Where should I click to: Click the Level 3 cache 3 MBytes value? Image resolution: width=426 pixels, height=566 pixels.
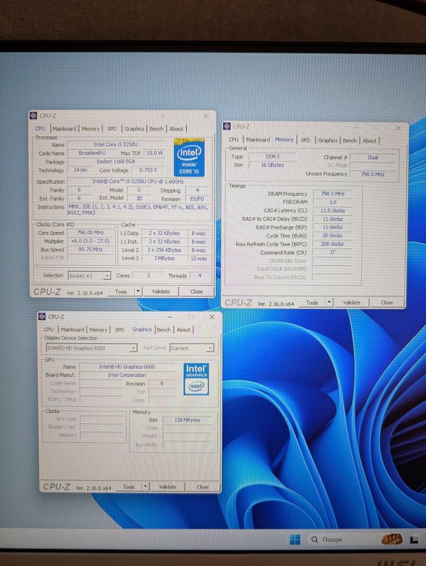pos(164,259)
